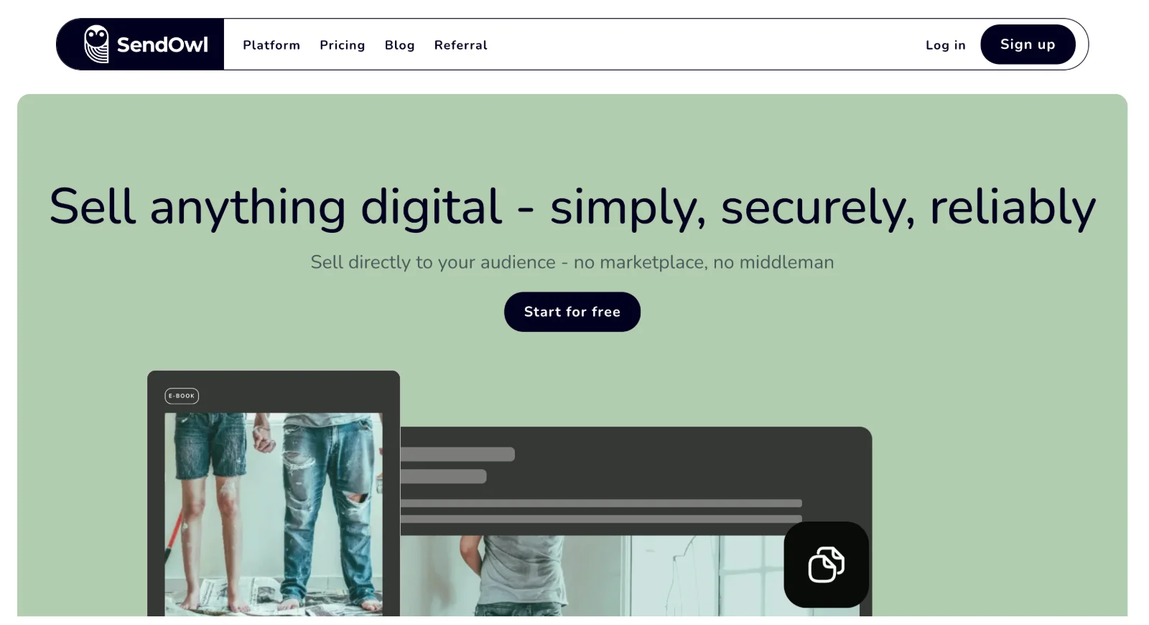Select the e-book painters cover image

pos(273,514)
